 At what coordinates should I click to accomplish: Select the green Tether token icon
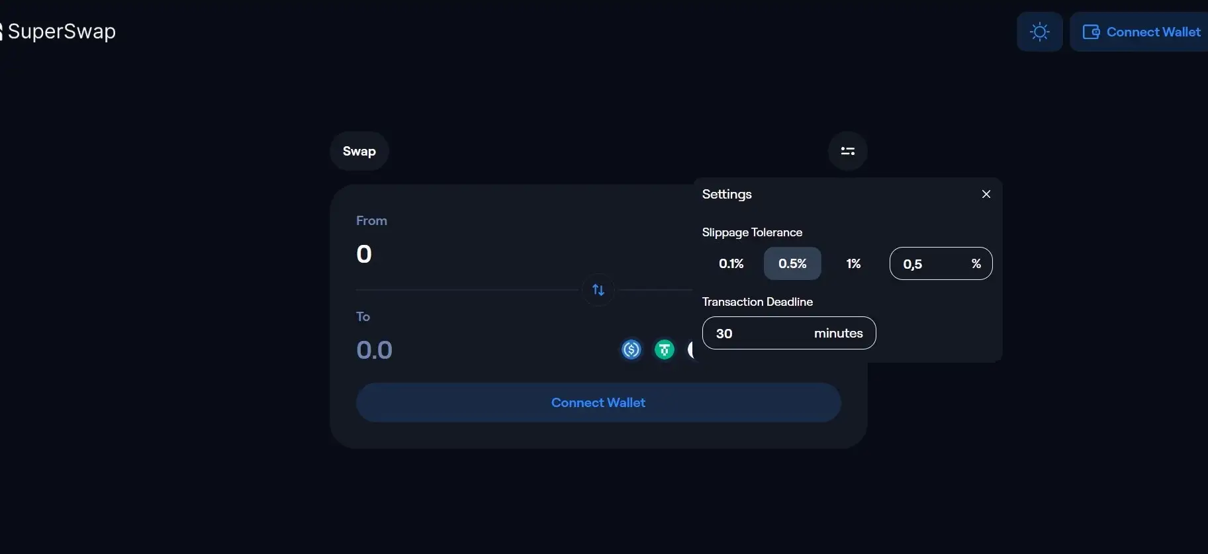click(x=665, y=349)
